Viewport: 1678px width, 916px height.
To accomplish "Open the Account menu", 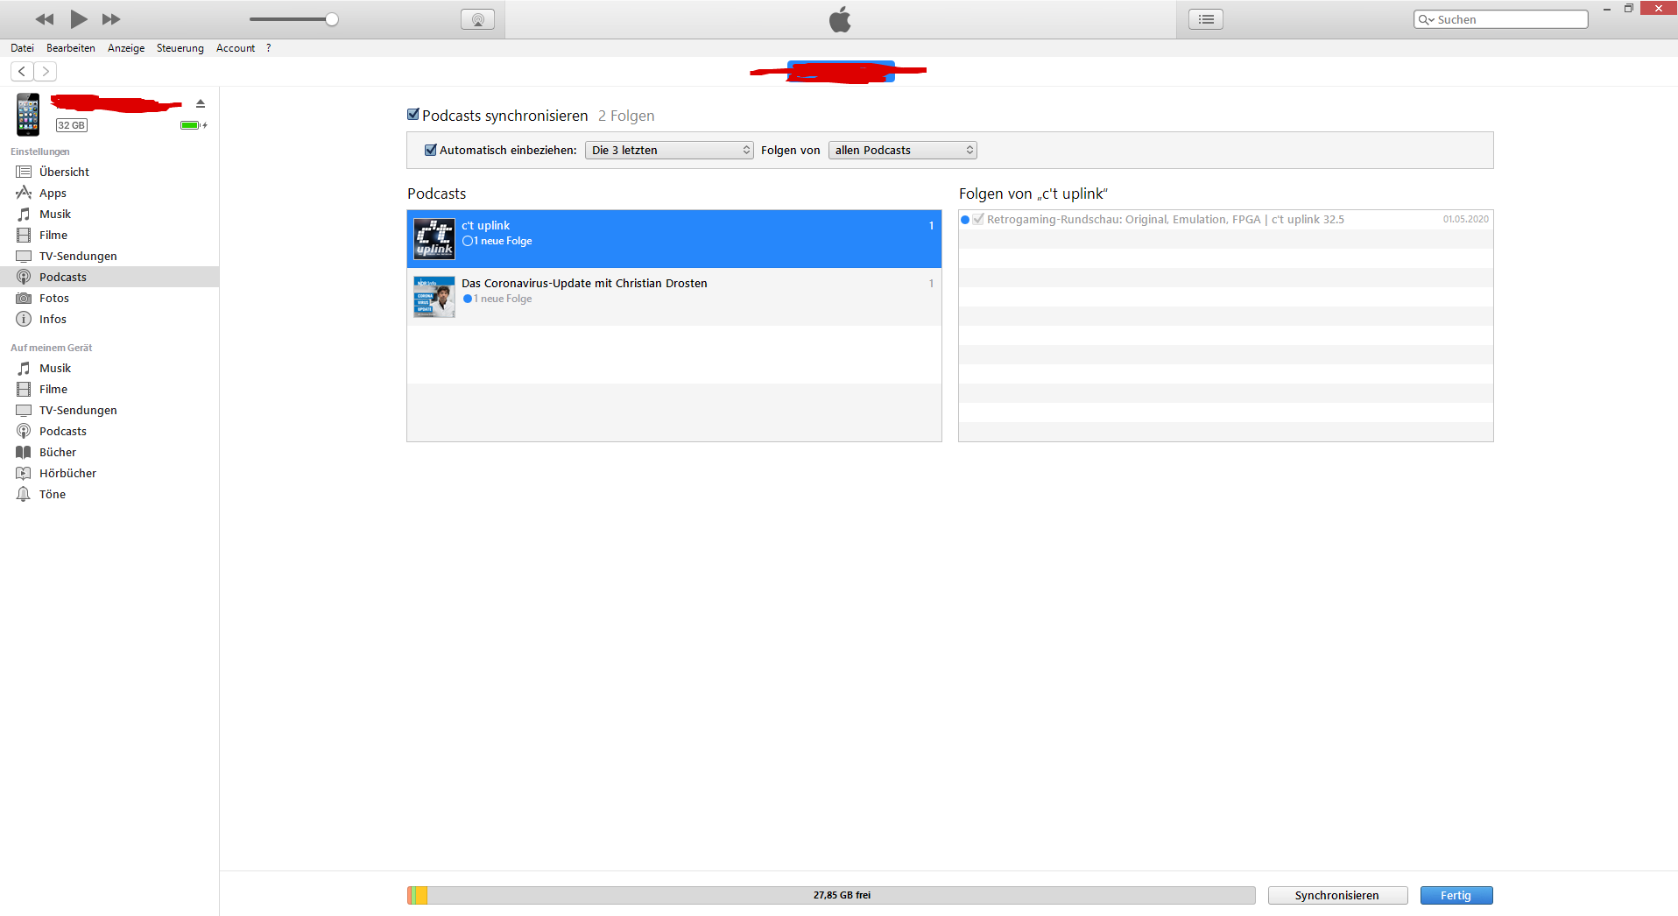I will point(236,48).
